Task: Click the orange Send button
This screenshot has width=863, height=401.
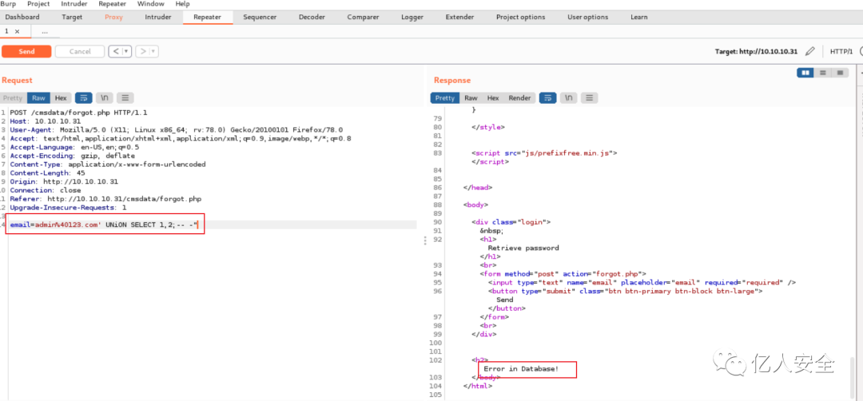Action: (26, 51)
